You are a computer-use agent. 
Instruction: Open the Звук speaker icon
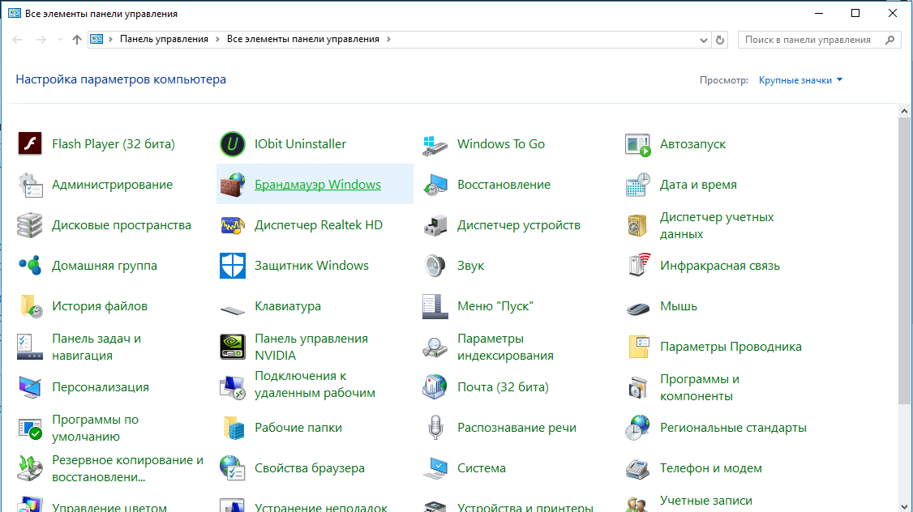(x=435, y=265)
